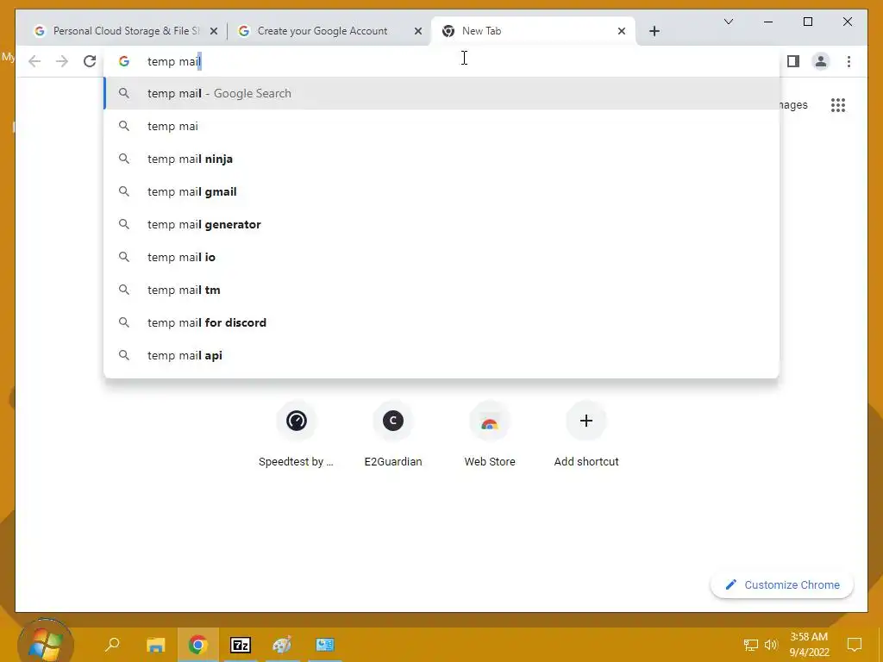The width and height of the screenshot is (883, 662).
Task: Select 'temp mail tm' suggestion
Action: click(x=441, y=290)
